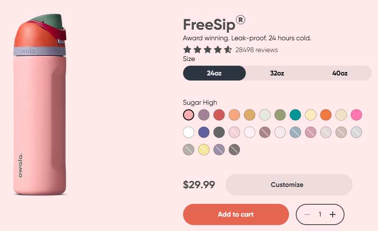378x231 pixels.
Task: Choose the bright orange color swatch
Action: 326,115
